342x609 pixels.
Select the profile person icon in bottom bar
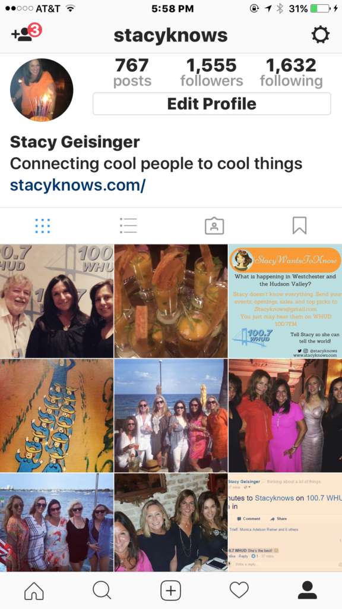click(308, 591)
